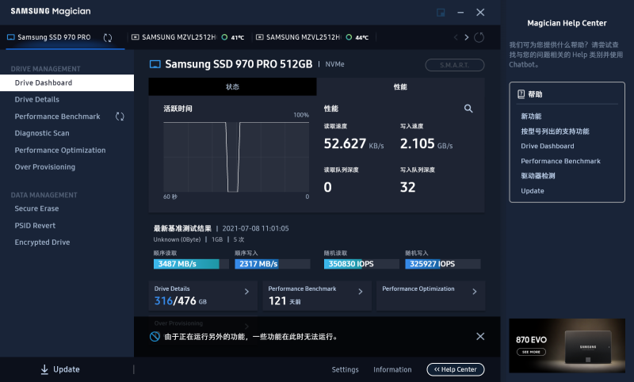
Task: Click refresh icon beside Samsung SSD 970 PRO tab
Action: tap(108, 37)
